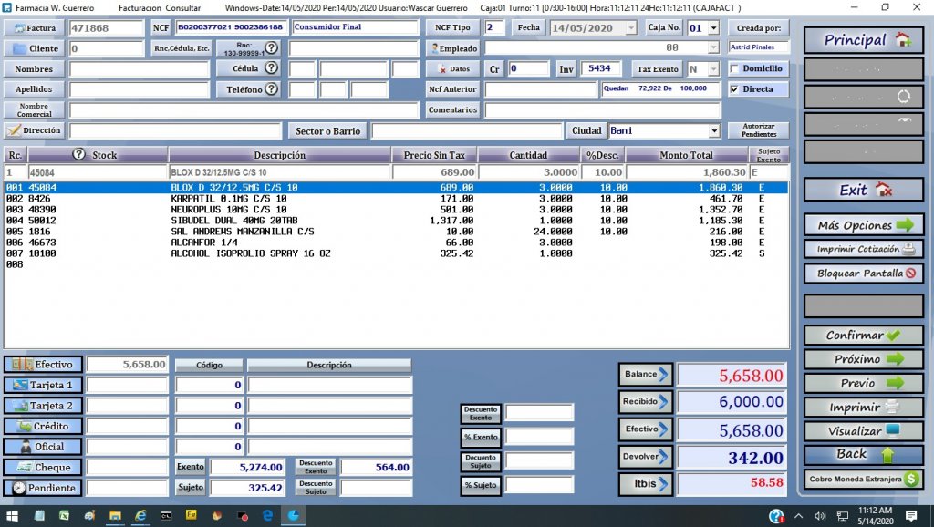Open Cobro Moneda Extranjera dollar button
The height and width of the screenshot is (527, 934).
pyautogui.click(x=863, y=479)
